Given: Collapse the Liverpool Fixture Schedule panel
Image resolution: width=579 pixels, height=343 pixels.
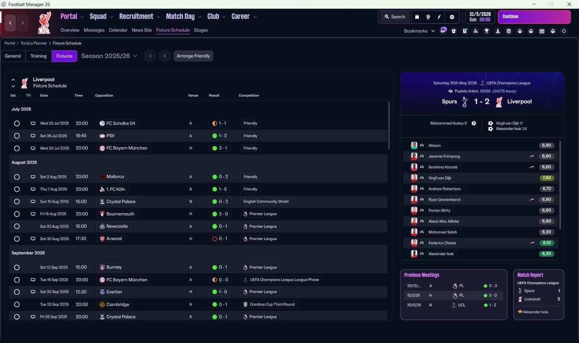Looking at the screenshot, I should pos(13,79).
